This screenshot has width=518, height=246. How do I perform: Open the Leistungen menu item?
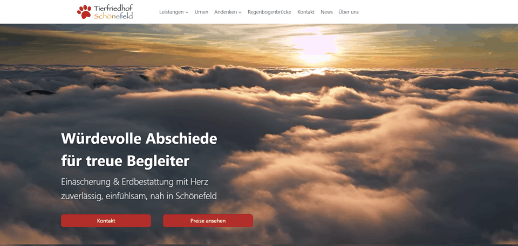click(172, 12)
